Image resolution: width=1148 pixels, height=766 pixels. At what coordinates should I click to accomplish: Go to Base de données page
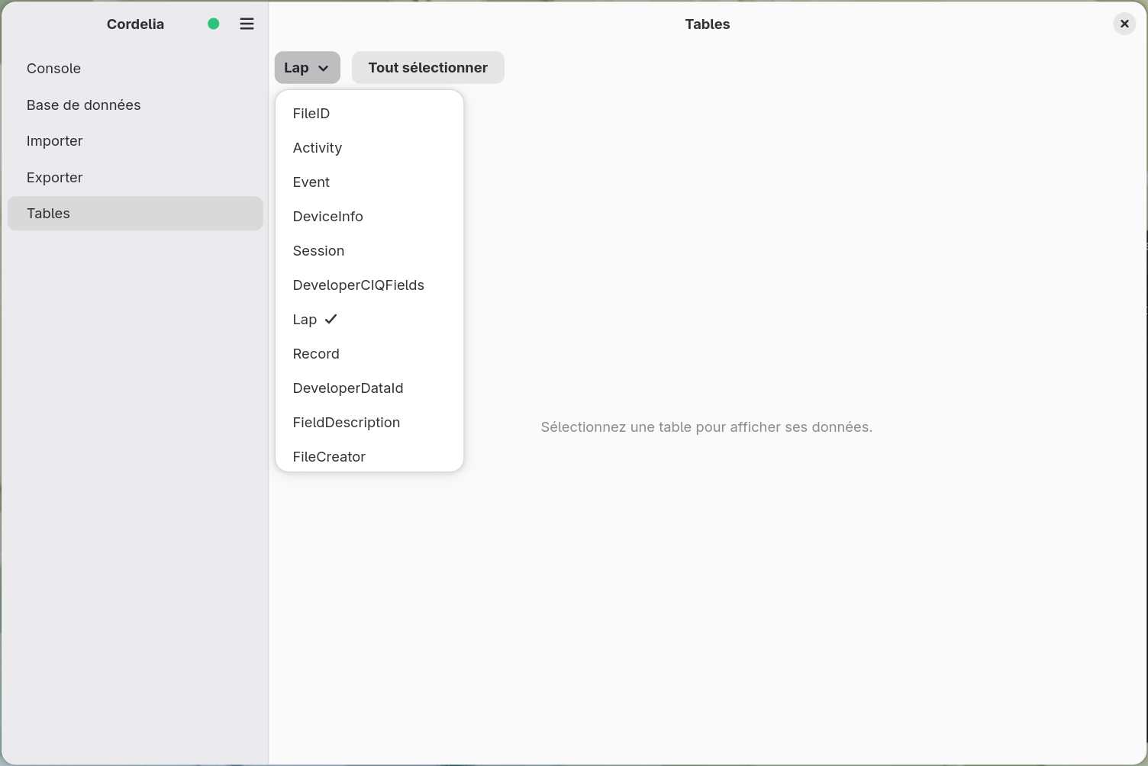tap(135, 105)
